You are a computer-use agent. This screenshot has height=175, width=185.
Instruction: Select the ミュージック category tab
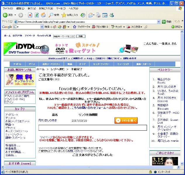point(123,64)
